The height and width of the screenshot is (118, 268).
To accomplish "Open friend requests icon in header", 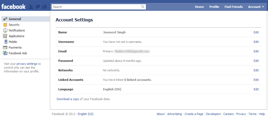I will (31, 7).
